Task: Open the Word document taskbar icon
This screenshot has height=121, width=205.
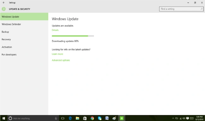Action: tap(107, 118)
